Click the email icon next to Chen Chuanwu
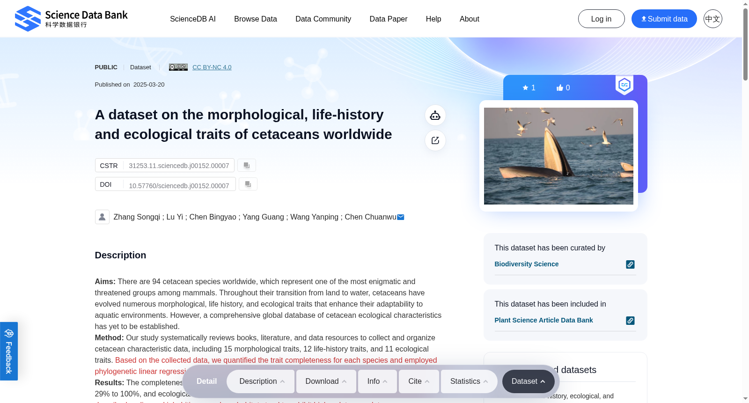The width and height of the screenshot is (749, 403). click(401, 217)
